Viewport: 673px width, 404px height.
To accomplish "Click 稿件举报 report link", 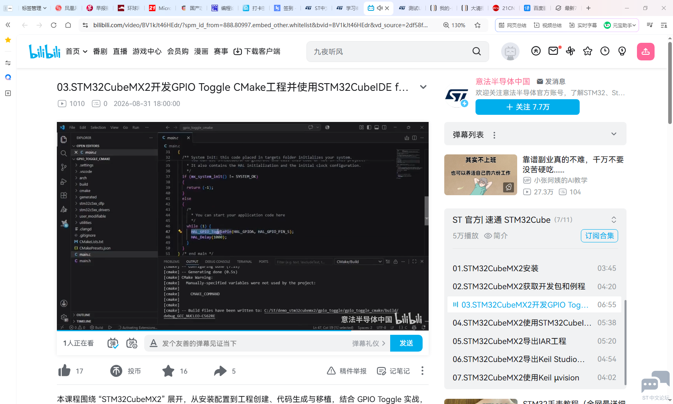I will pyautogui.click(x=347, y=371).
